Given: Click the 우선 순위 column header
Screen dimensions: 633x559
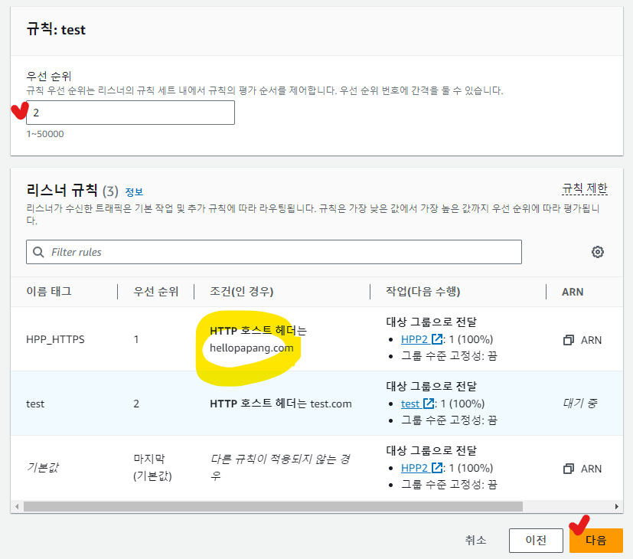Looking at the screenshot, I should pos(156,291).
